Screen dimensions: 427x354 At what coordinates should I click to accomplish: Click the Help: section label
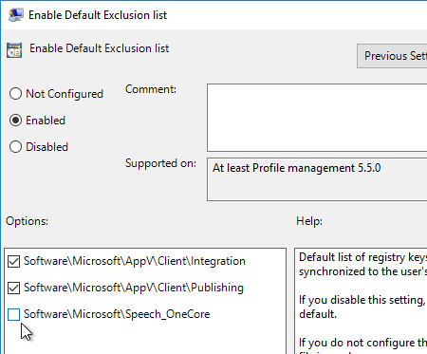click(309, 221)
